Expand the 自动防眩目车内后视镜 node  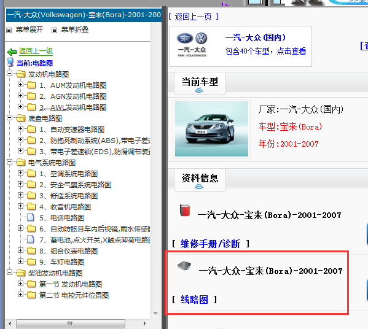click(21, 228)
